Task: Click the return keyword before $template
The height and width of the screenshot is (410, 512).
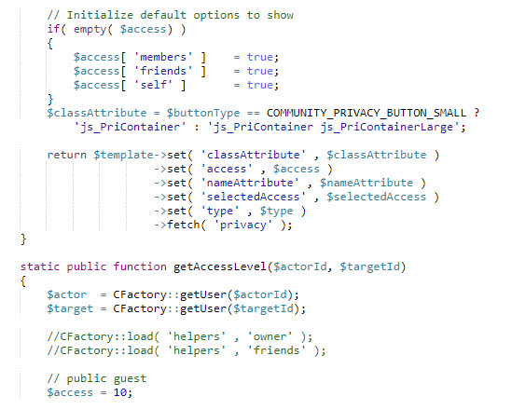Action: pos(66,155)
